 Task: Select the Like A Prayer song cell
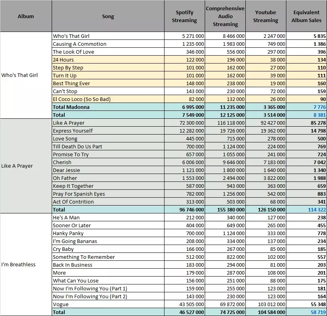click(108, 123)
